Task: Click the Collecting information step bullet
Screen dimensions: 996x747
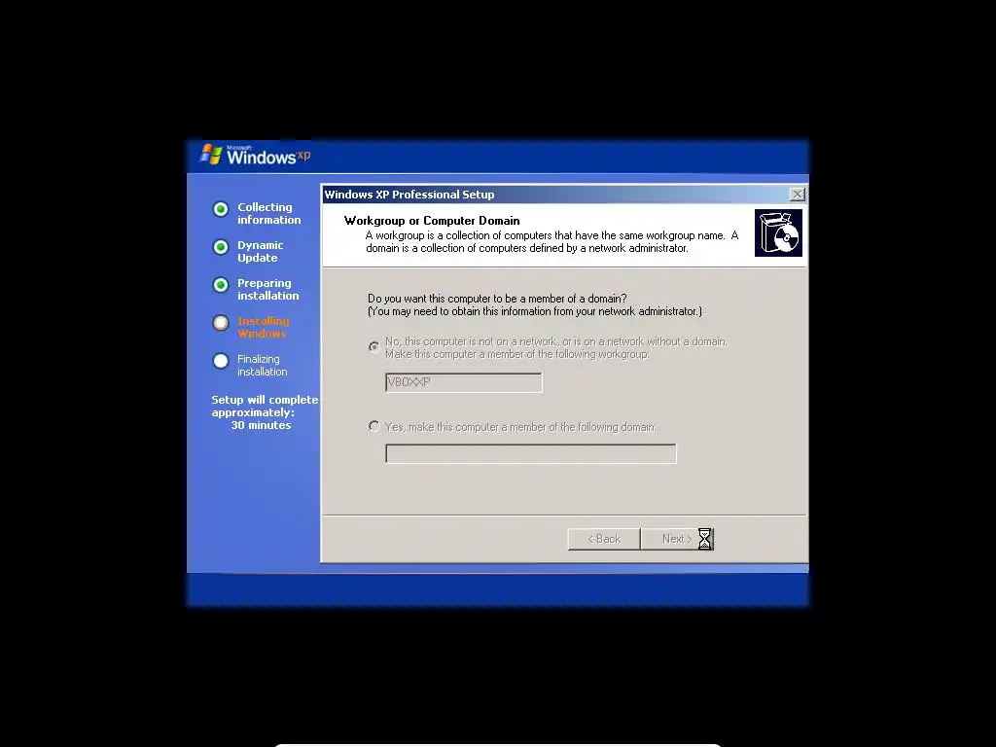Action: pos(221,209)
